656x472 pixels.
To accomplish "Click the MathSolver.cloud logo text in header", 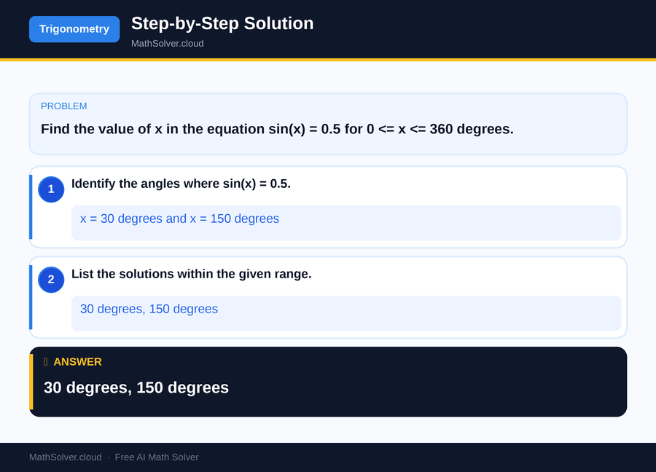I will click(x=167, y=44).
